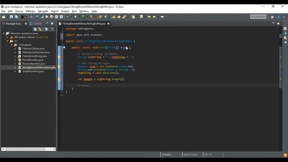Viewport: 288px width, 162px height.
Task: Click the Java perspective icon top right
Action: [279, 17]
